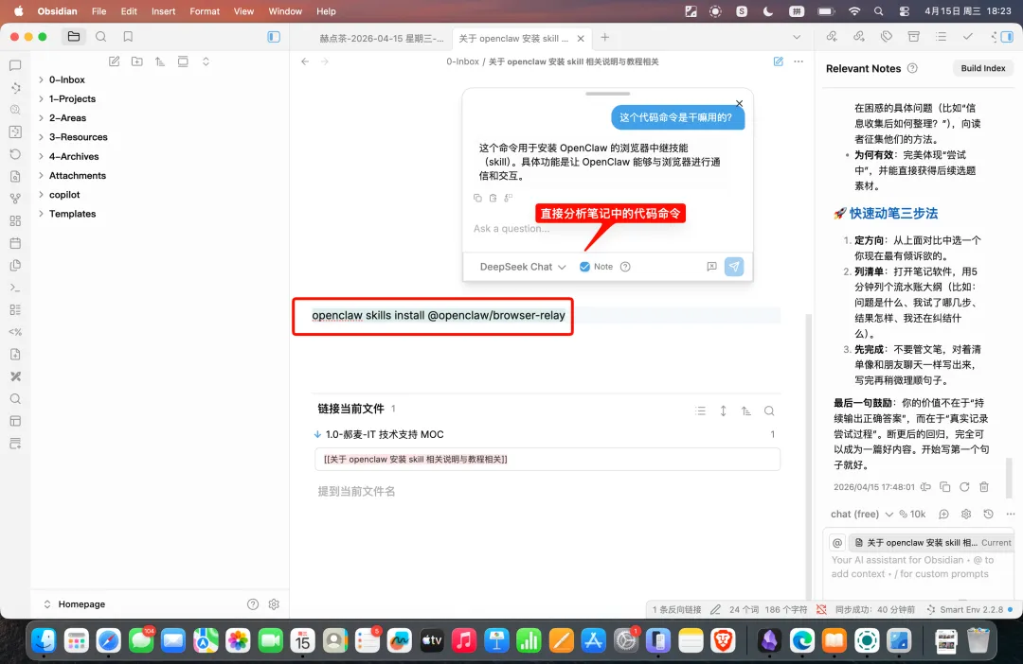
Task: Open the Format menu
Action: click(x=205, y=11)
